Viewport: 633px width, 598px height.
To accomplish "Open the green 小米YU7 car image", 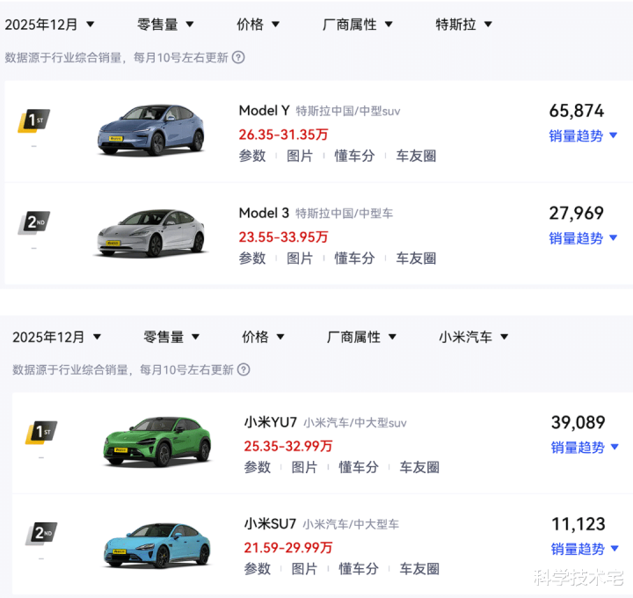I will click(x=157, y=440).
